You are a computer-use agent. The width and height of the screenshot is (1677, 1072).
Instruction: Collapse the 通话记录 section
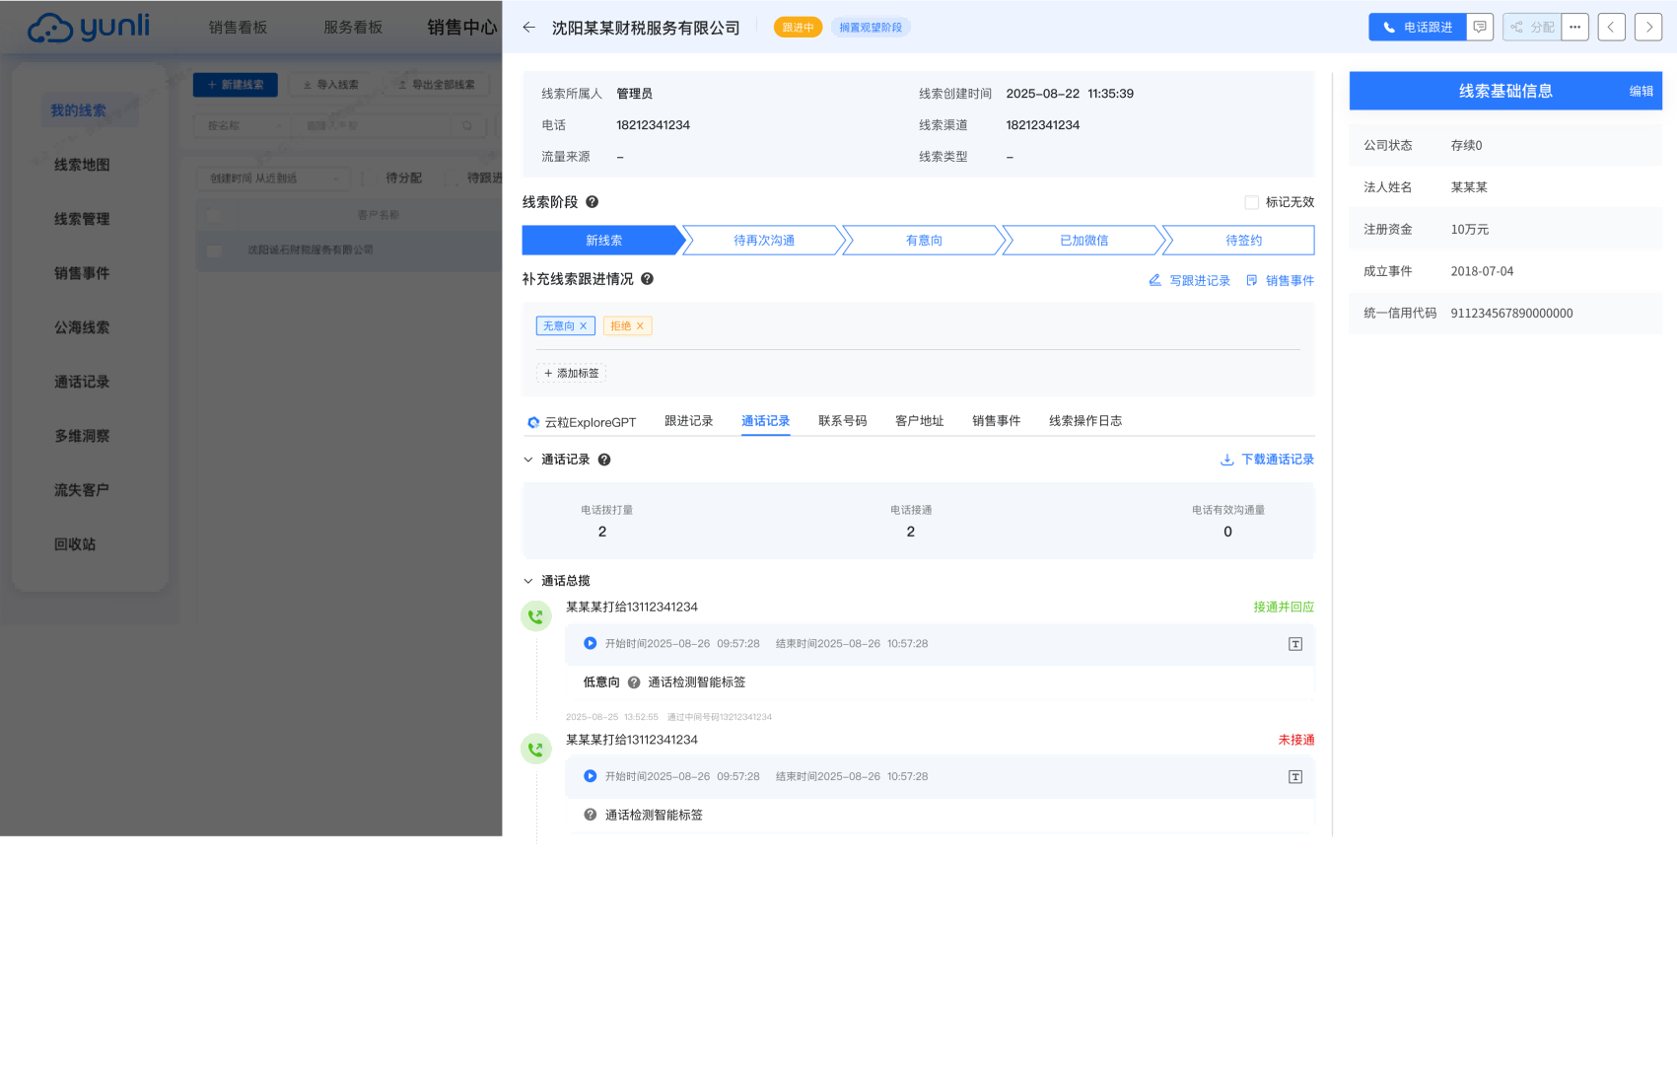tap(526, 459)
